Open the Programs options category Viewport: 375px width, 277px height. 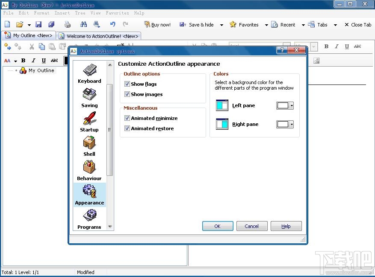89,219
